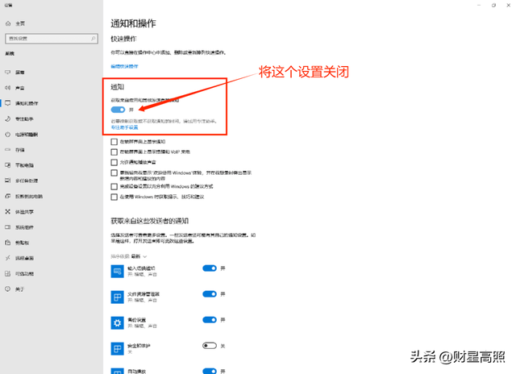
Task: Turn off the main notifications (通知) toggle
Action: click(119, 109)
